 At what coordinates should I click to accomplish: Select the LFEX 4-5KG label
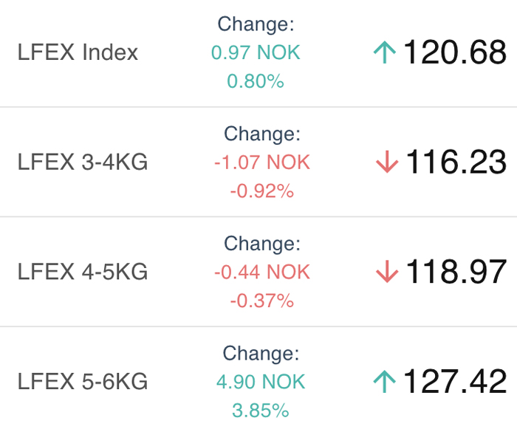click(x=83, y=272)
